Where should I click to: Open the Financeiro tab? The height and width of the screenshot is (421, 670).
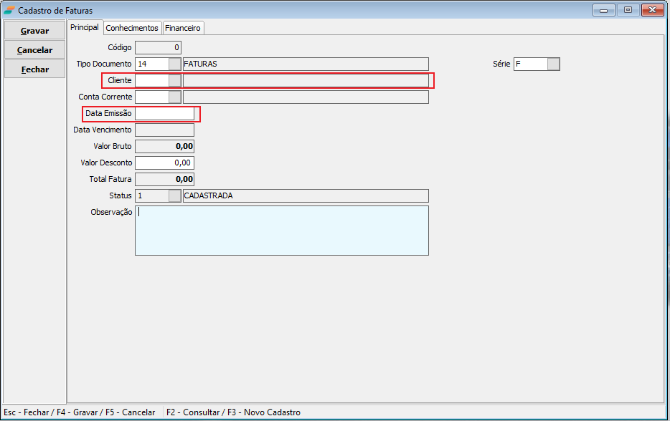183,28
